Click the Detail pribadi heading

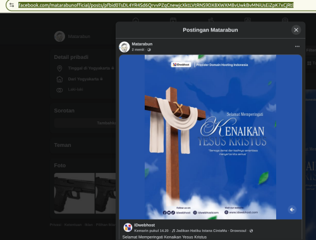(71, 57)
